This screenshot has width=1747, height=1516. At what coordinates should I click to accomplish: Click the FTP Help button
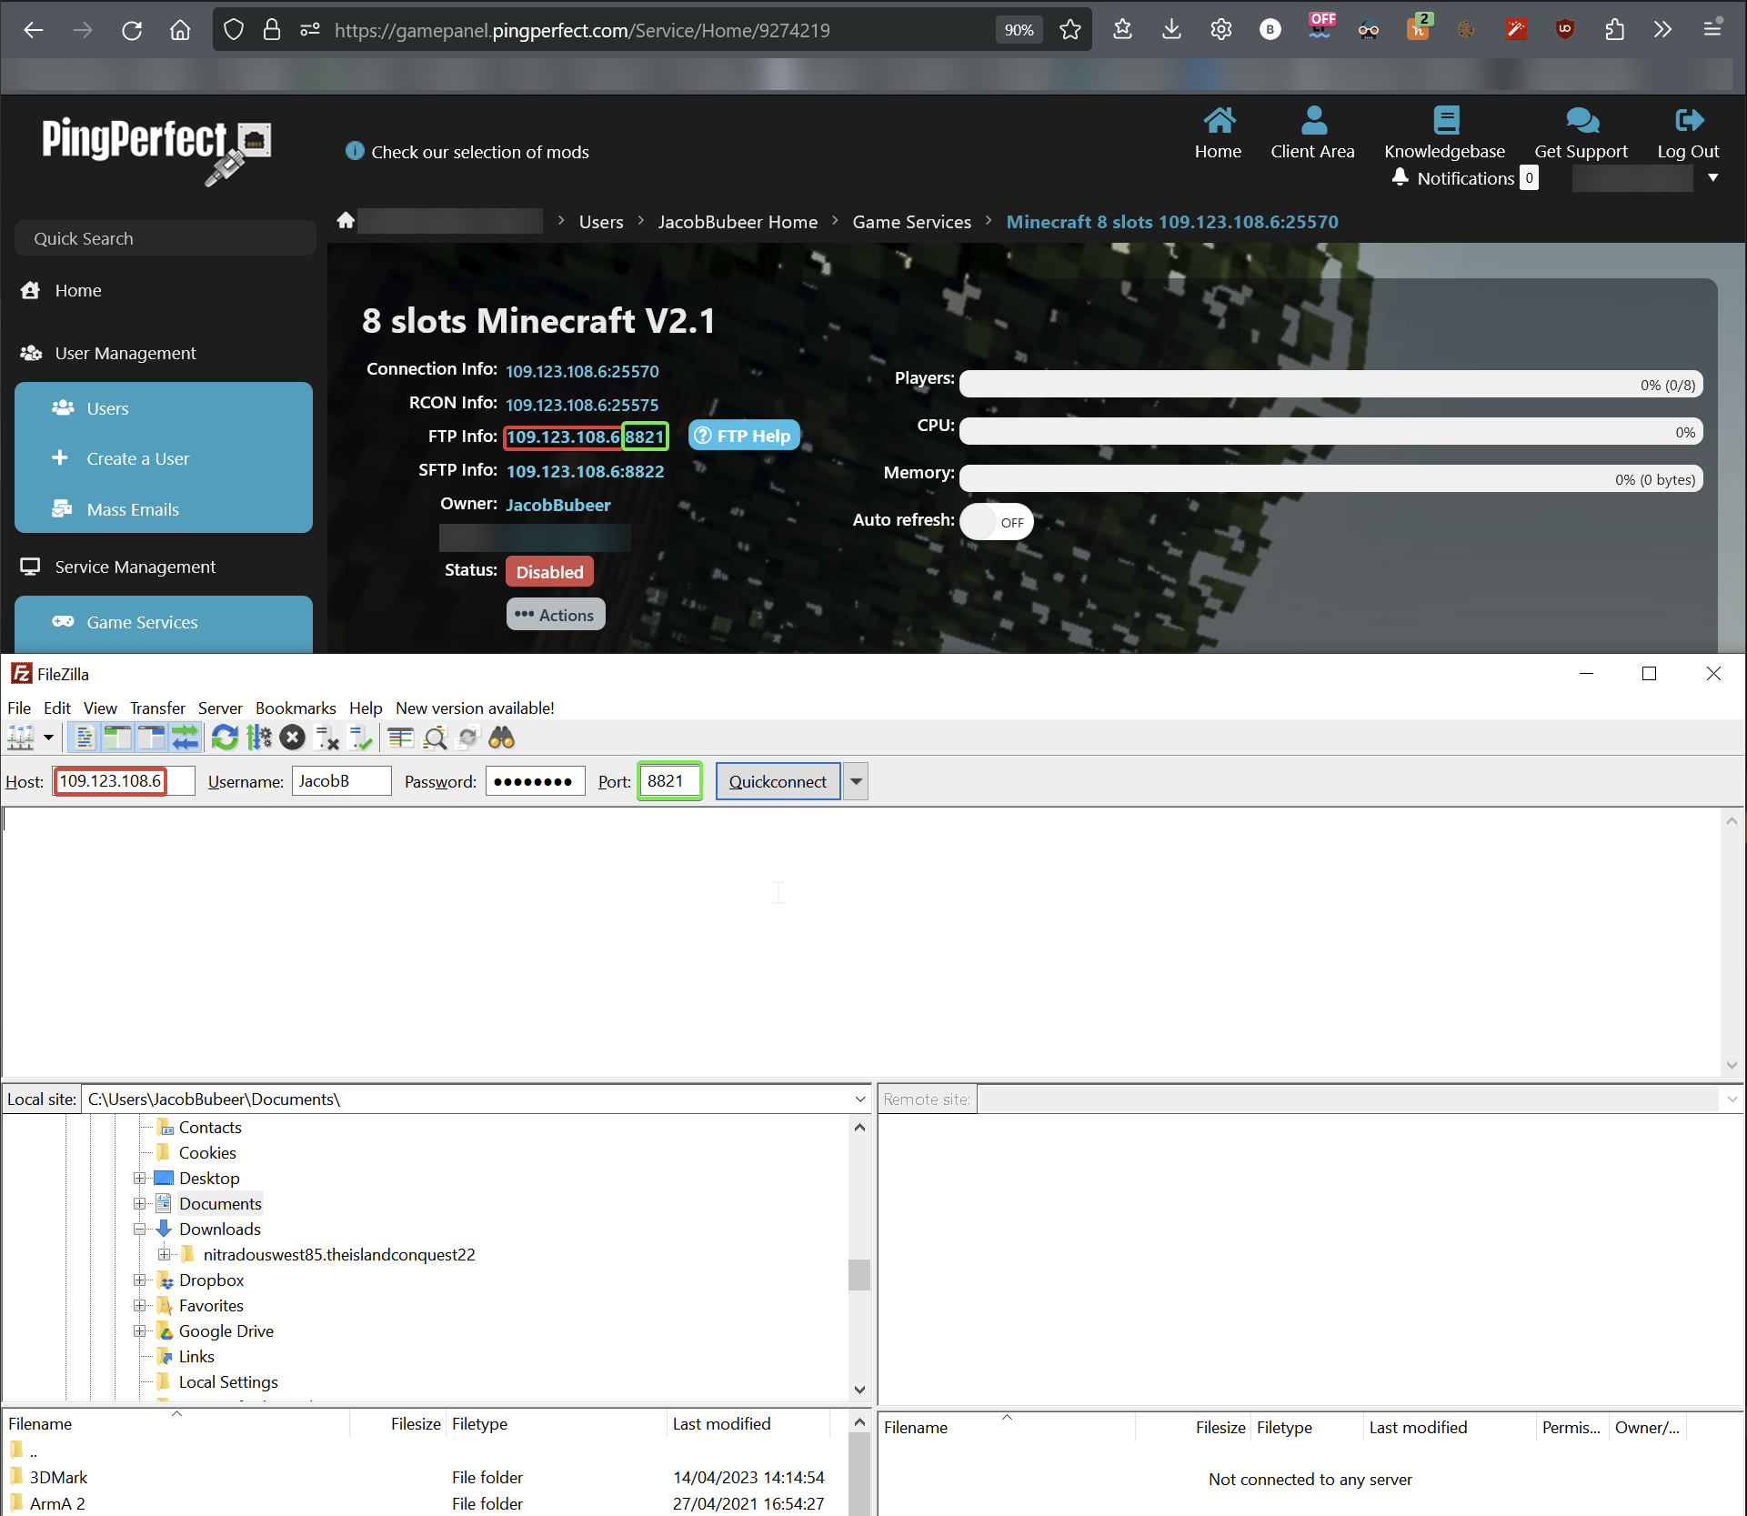coord(744,436)
